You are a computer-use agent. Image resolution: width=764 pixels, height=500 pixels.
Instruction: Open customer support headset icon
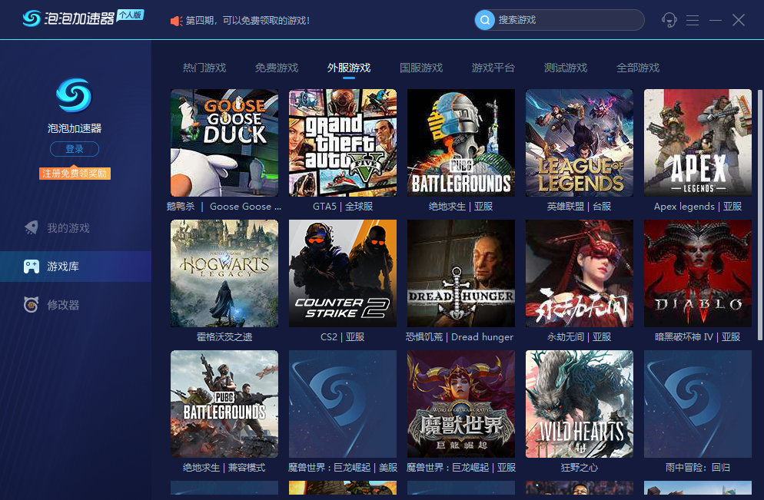tap(669, 20)
